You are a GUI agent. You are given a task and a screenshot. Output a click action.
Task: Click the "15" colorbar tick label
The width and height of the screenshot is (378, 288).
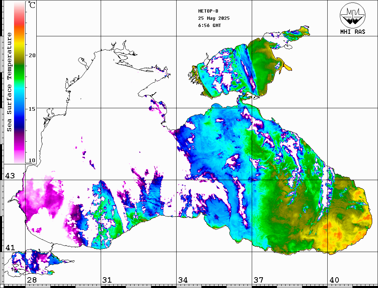click(32, 109)
